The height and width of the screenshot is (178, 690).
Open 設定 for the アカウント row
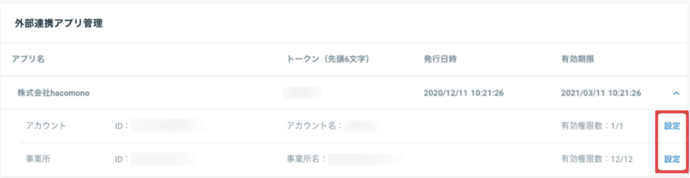pos(672,126)
